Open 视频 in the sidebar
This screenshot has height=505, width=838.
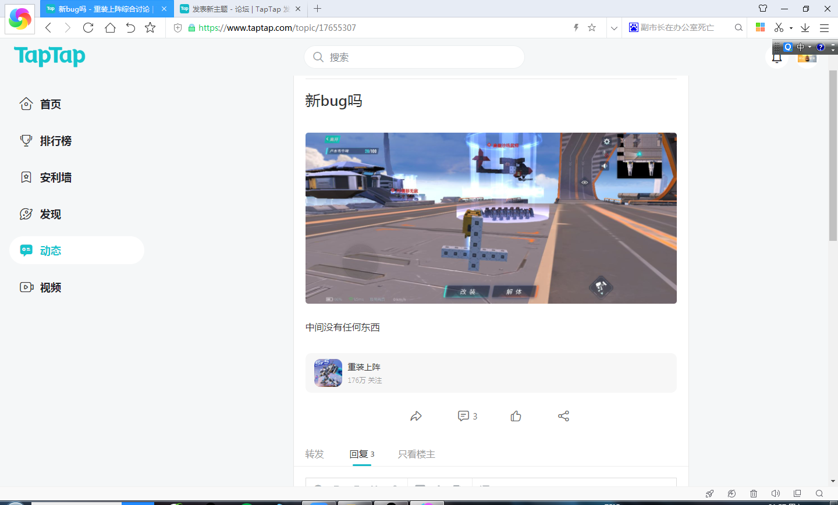(77, 287)
